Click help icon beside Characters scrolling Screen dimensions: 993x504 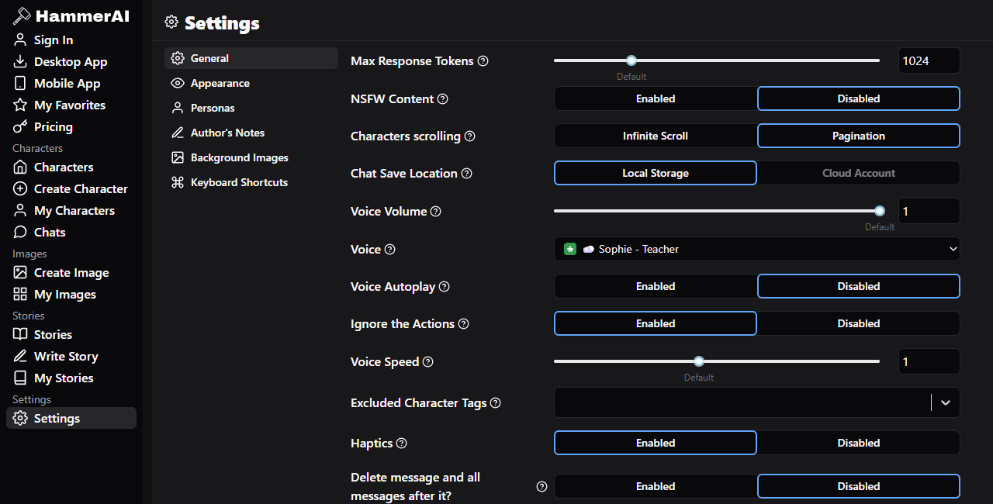point(469,136)
